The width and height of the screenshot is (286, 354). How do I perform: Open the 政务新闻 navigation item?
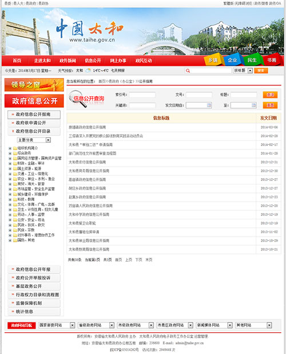[x=67, y=61]
